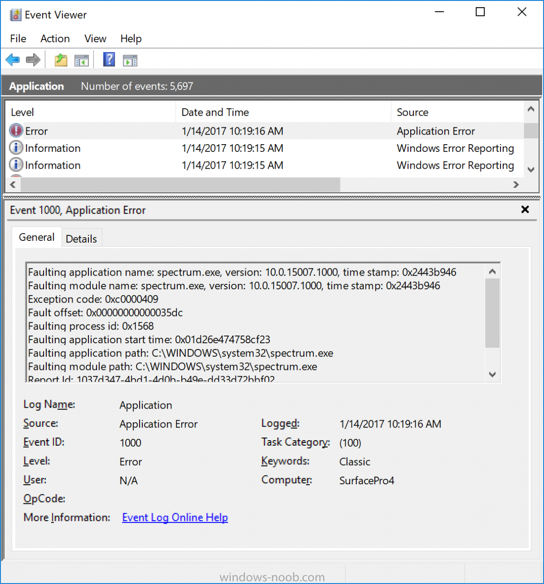Click the User value 'N/A'
This screenshot has height=584, width=544.
tap(129, 481)
